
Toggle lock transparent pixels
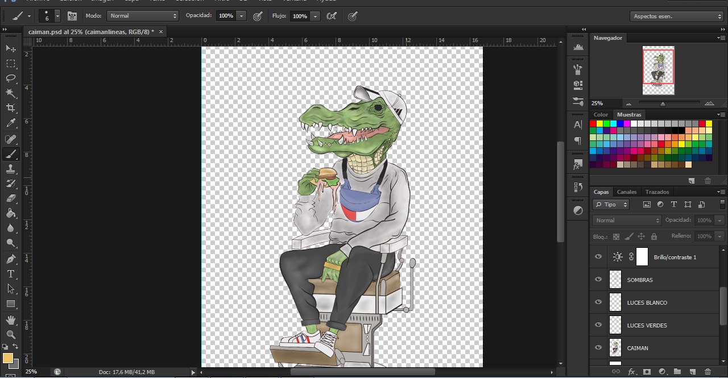(x=617, y=236)
